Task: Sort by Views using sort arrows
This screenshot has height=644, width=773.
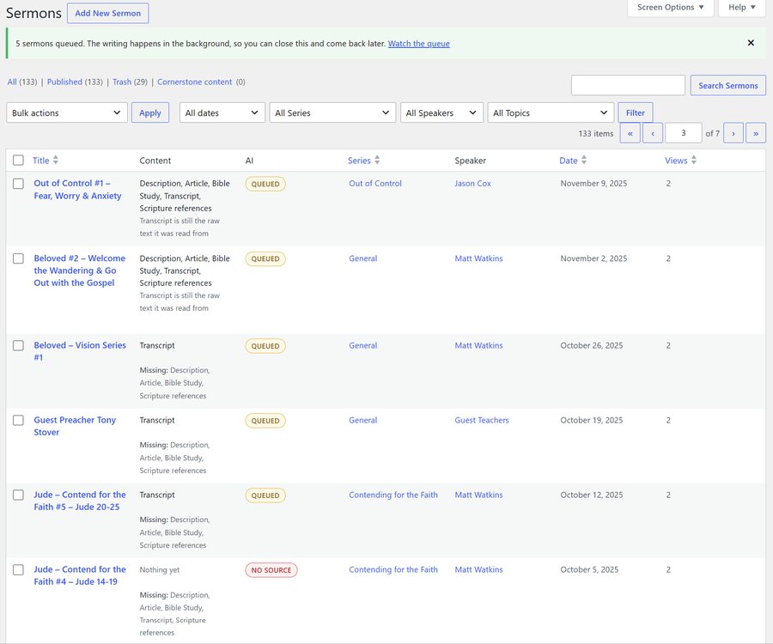Action: 694,160
